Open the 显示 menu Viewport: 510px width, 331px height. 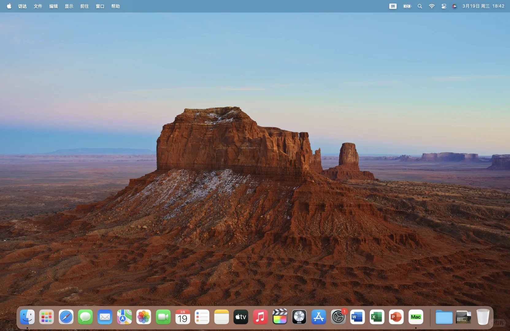pyautogui.click(x=69, y=6)
